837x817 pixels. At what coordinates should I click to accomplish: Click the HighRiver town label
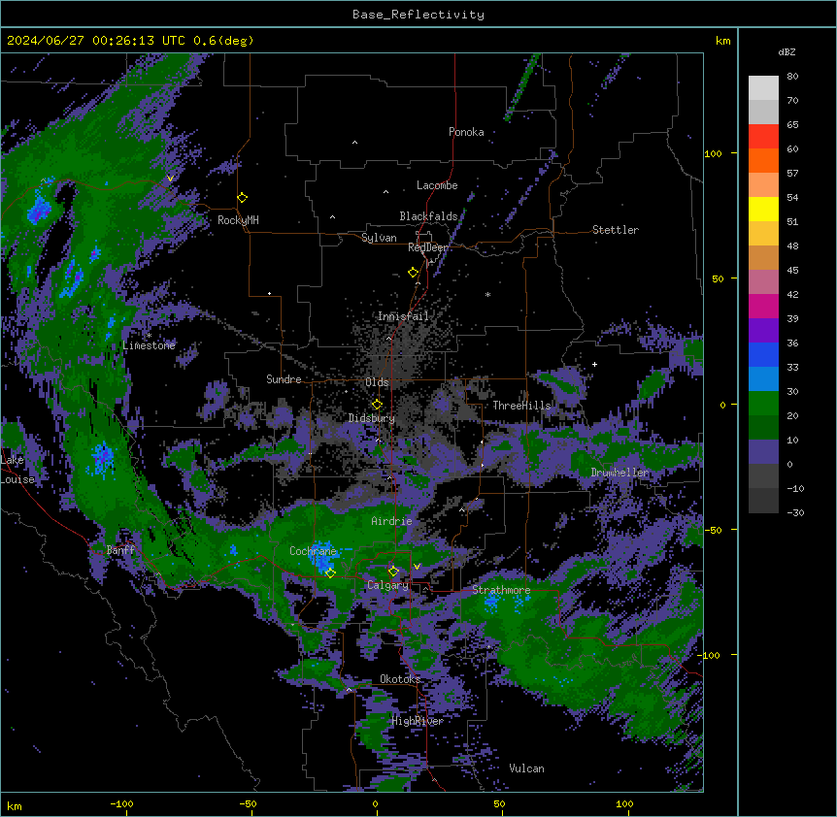point(418,721)
